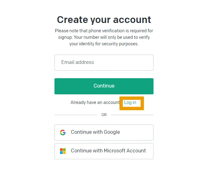Viewport: 199px width, 180px height.
Task: Click the OR separator label
Action: point(104,115)
